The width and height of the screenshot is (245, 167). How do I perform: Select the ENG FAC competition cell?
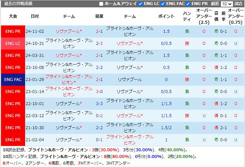pos(13,80)
